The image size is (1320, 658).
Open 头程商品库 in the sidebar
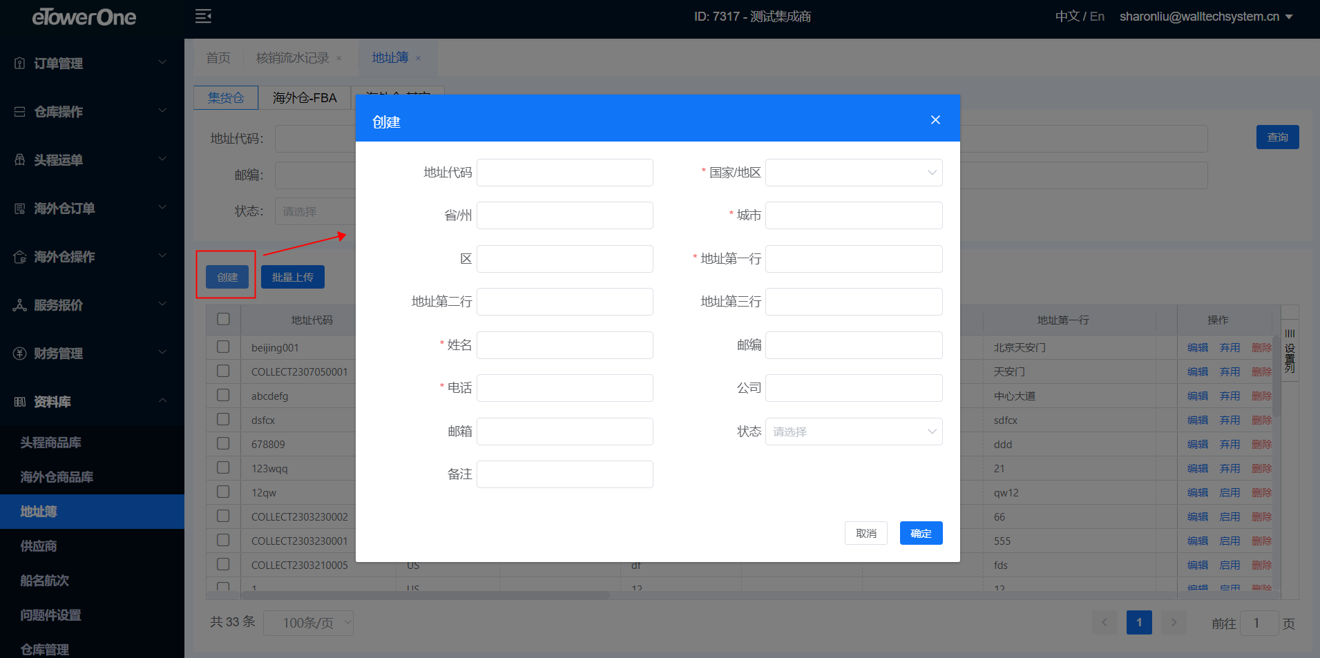point(50,443)
